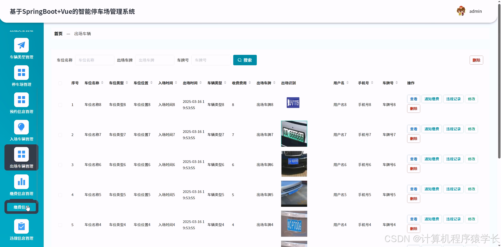The image size is (501, 247).
Task: Click the page vertical scrollbar
Action: coord(499,81)
